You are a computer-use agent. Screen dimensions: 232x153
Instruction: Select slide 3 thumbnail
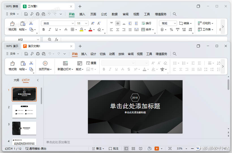click(x=24, y=128)
